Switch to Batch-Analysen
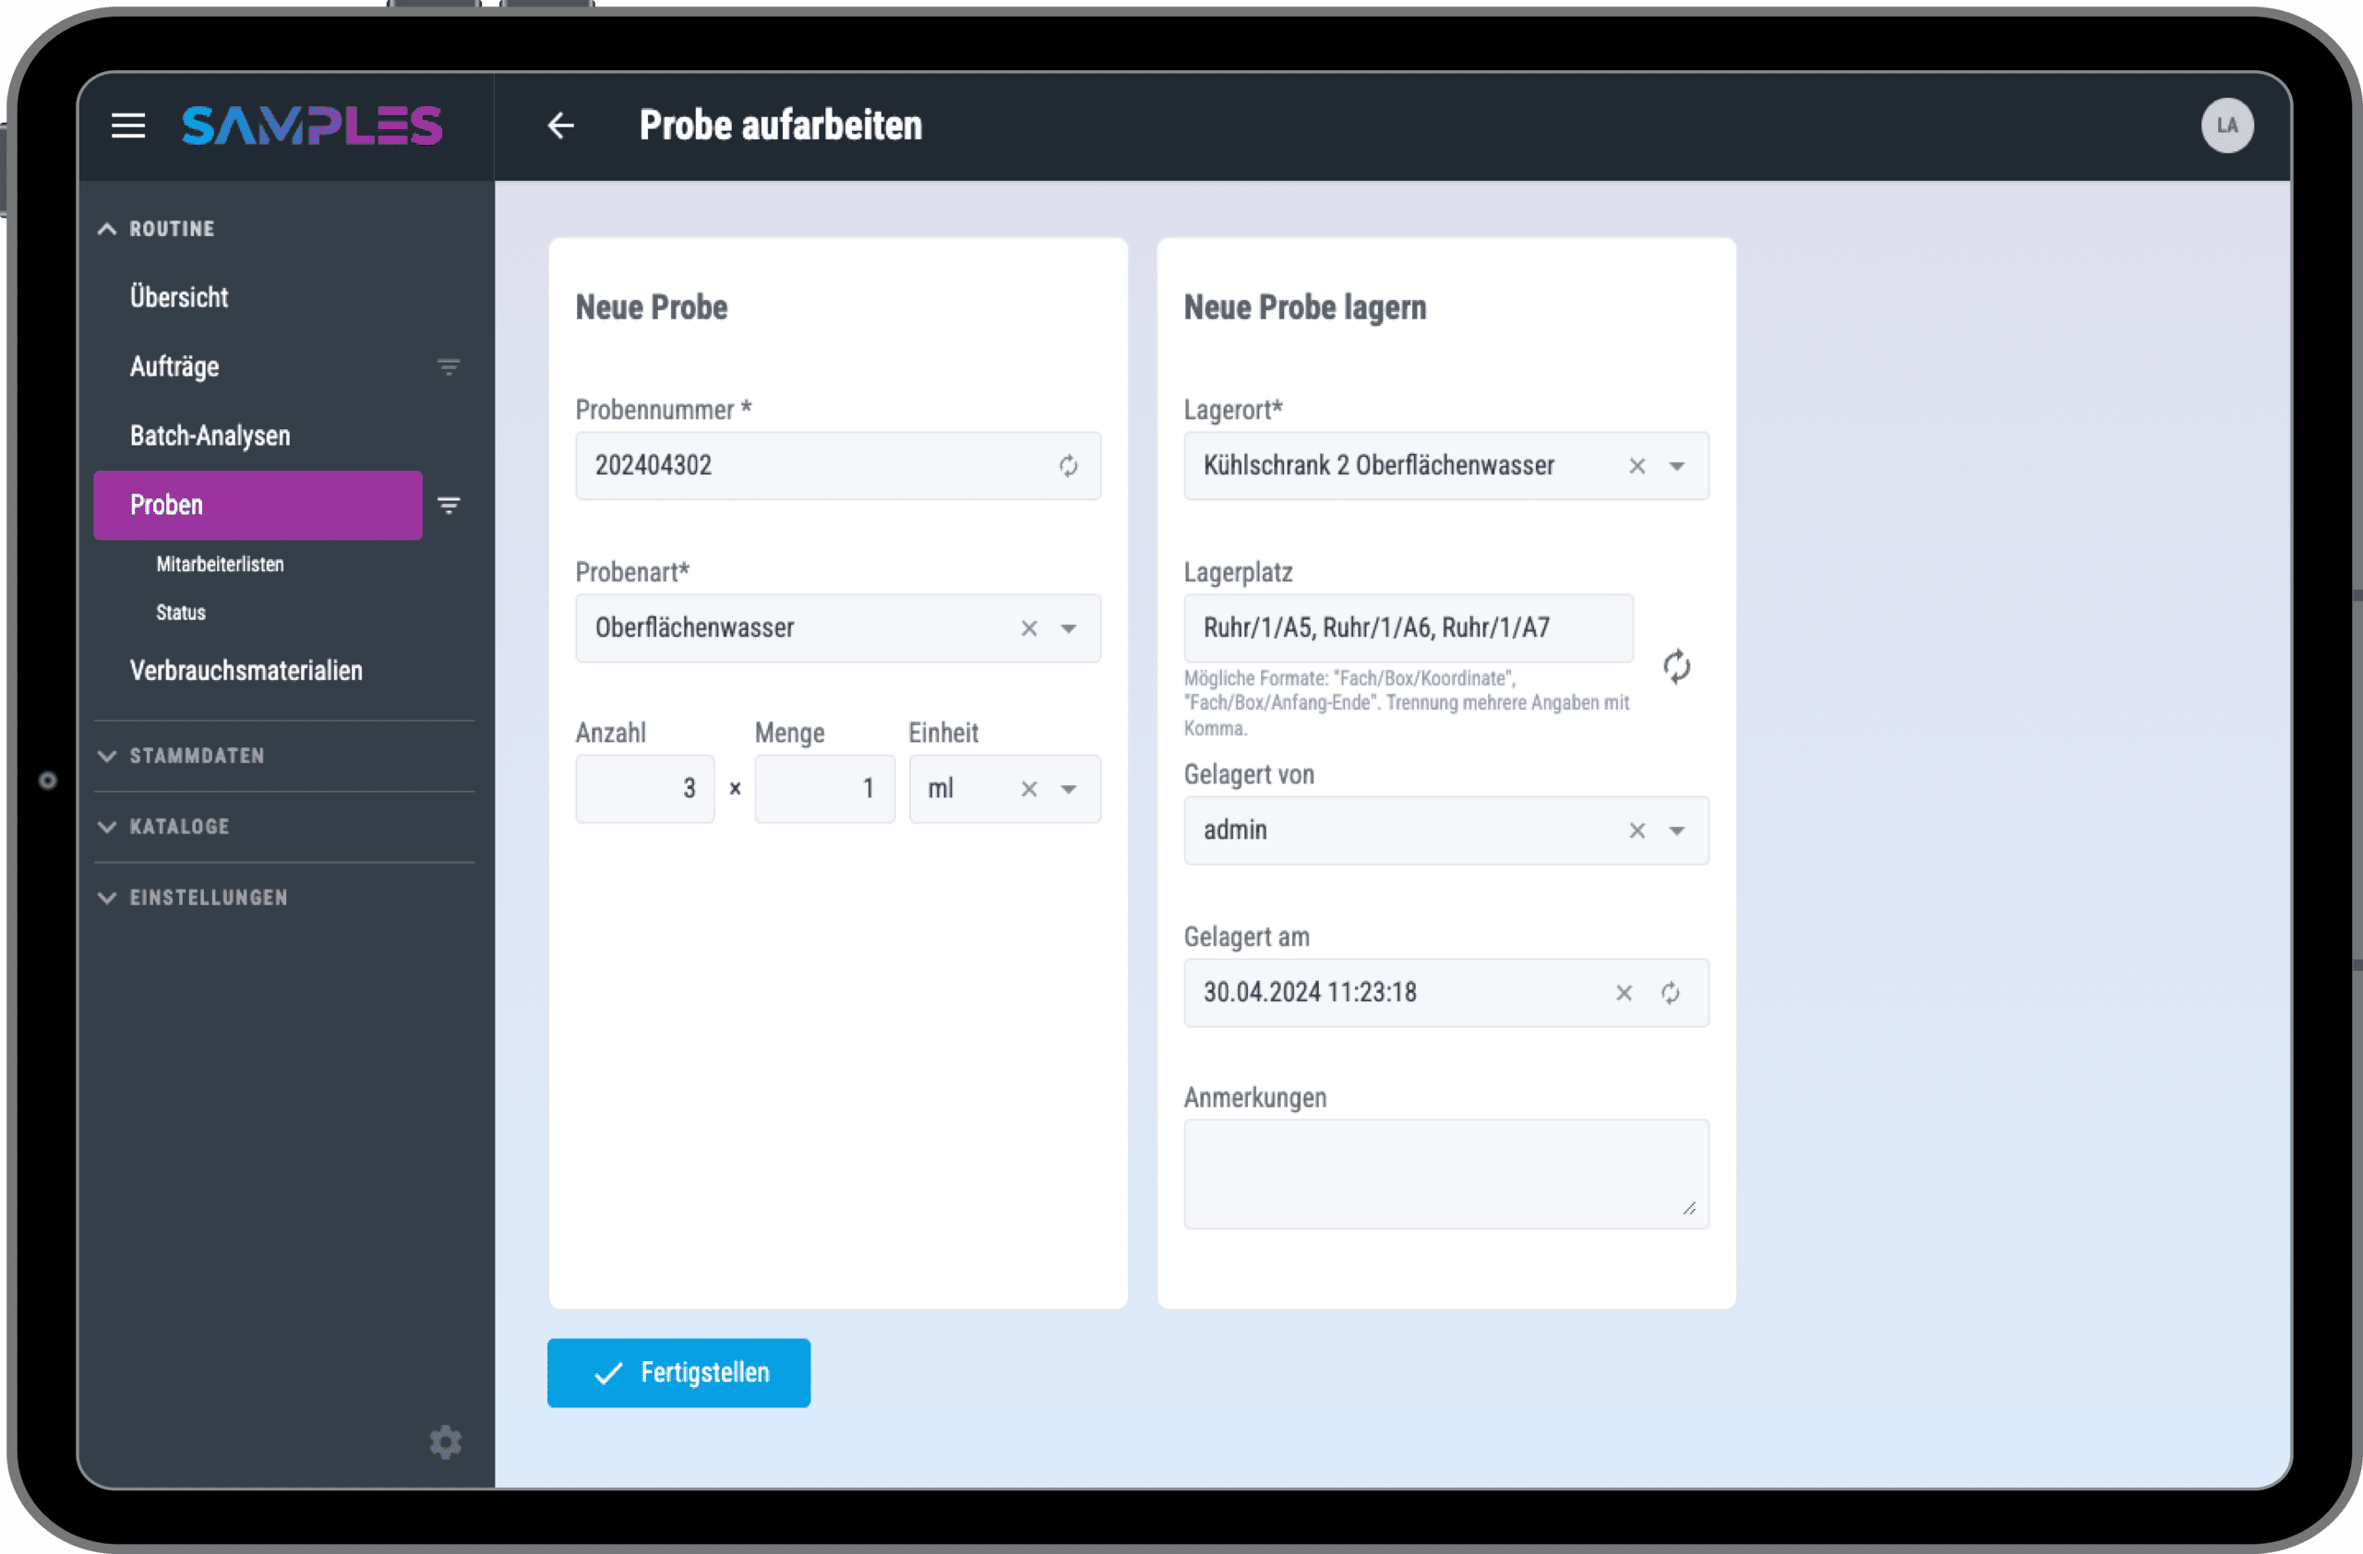The image size is (2363, 1554). [210, 435]
